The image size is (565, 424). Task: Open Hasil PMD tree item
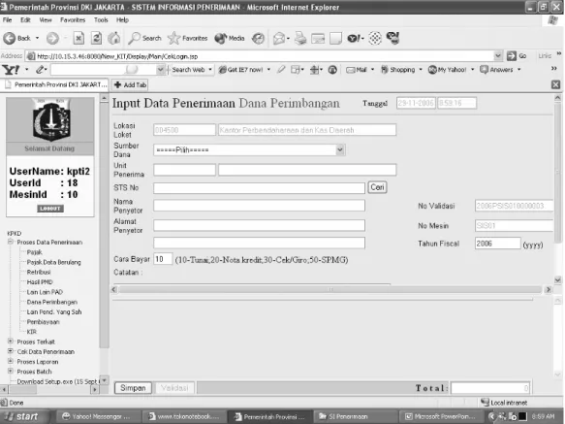tap(40, 282)
